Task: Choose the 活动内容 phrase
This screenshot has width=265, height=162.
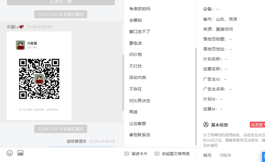Action: 137,78
